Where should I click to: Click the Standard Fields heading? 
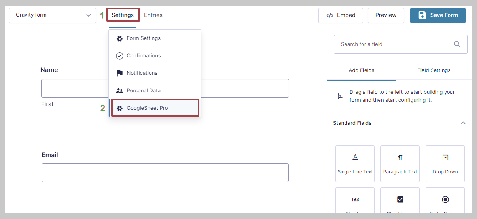pyautogui.click(x=352, y=123)
